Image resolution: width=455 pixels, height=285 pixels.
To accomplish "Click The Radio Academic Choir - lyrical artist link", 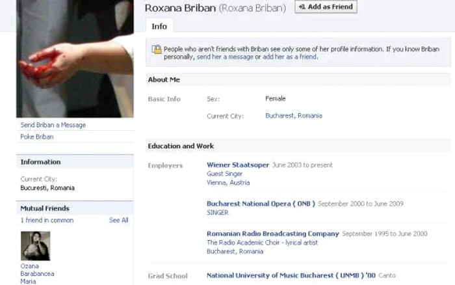I will (x=263, y=243).
